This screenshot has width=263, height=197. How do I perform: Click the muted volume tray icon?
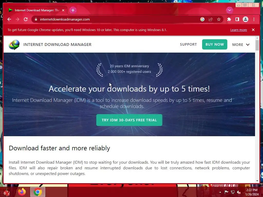coord(239,192)
